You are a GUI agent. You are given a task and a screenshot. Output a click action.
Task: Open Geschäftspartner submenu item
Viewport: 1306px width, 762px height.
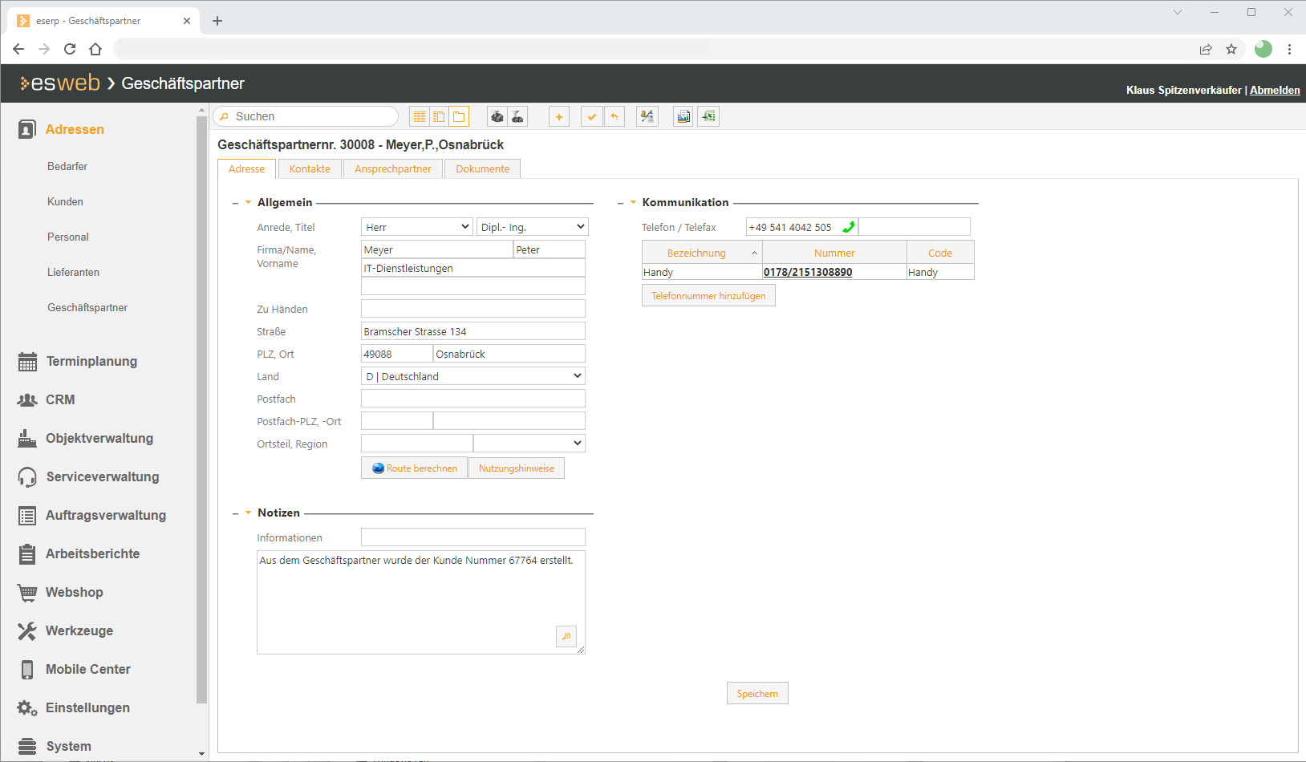click(x=87, y=307)
